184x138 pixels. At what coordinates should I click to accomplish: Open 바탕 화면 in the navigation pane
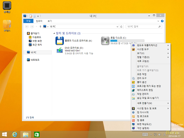click(35, 41)
